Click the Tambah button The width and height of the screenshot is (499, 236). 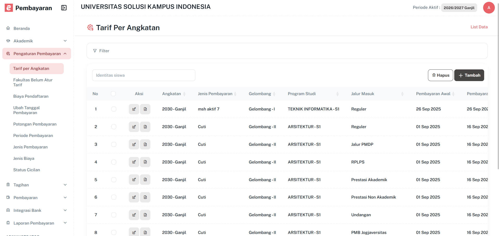pos(469,75)
